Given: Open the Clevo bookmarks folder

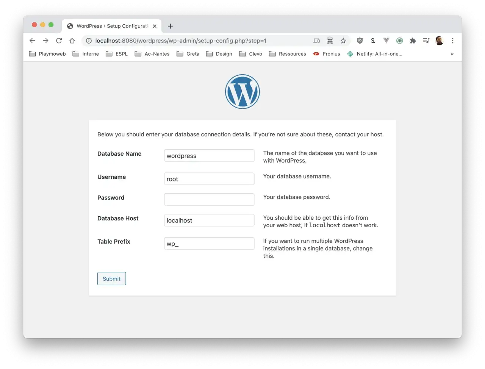Looking at the screenshot, I should click(251, 54).
